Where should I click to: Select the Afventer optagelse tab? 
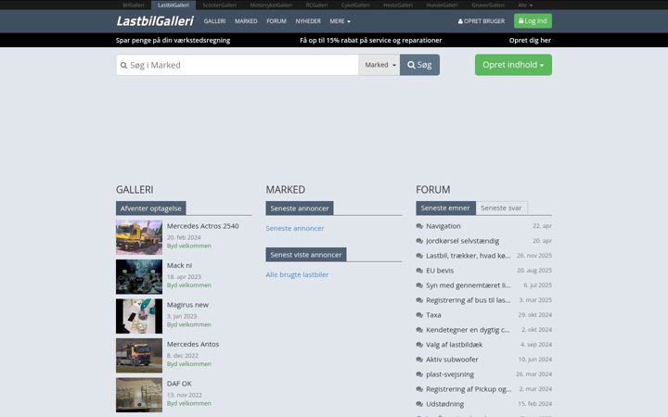(151, 208)
